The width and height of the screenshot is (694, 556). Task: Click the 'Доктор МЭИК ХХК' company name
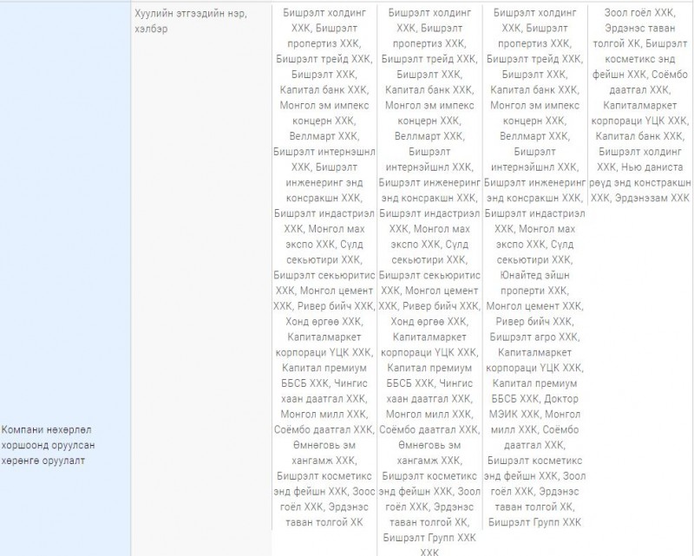click(534, 407)
